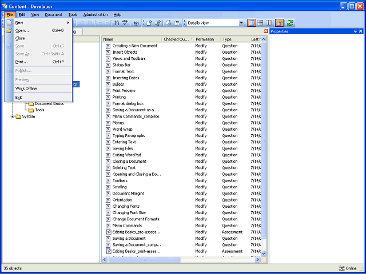Click the System folder icon
Viewport: 366px width, 274px height.
pos(18,116)
